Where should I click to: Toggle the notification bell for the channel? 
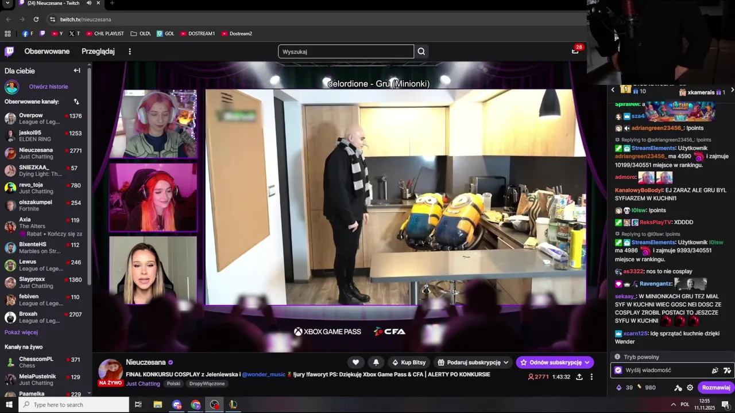pos(376,363)
